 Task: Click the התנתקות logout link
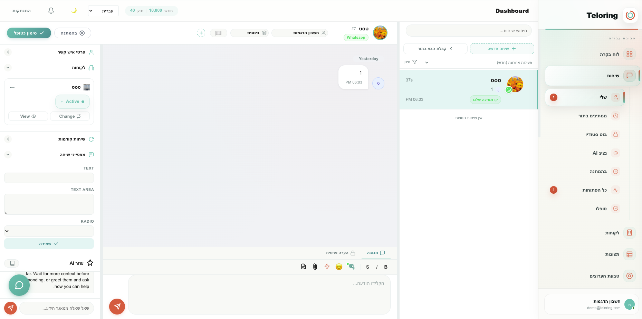click(21, 11)
